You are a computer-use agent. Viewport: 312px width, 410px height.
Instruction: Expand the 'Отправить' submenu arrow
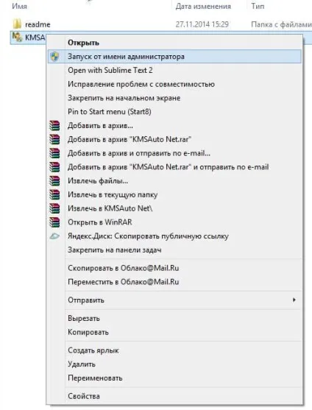(294, 300)
